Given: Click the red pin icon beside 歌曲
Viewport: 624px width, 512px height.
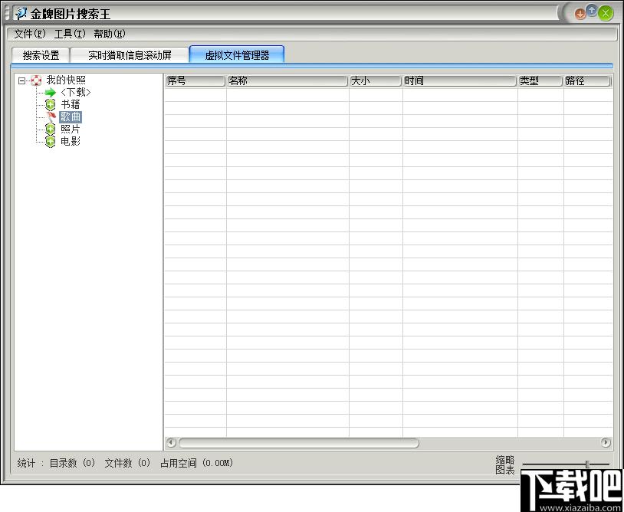Looking at the screenshot, I should [x=51, y=117].
